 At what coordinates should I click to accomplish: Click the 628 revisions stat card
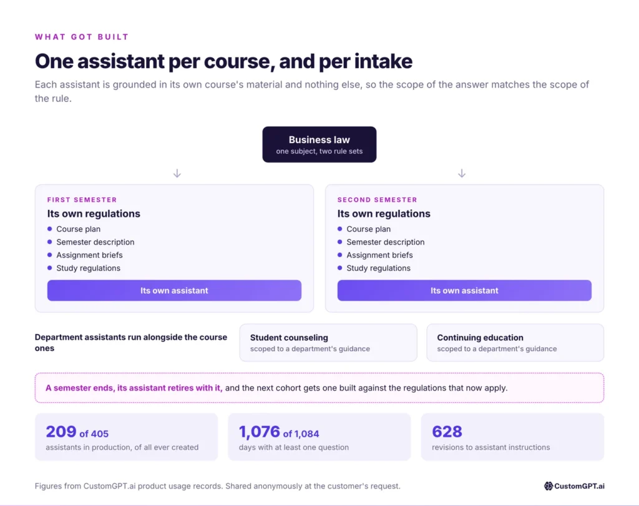click(513, 437)
